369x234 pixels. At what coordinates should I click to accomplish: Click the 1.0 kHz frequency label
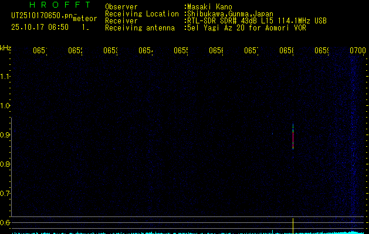[x=5, y=106]
